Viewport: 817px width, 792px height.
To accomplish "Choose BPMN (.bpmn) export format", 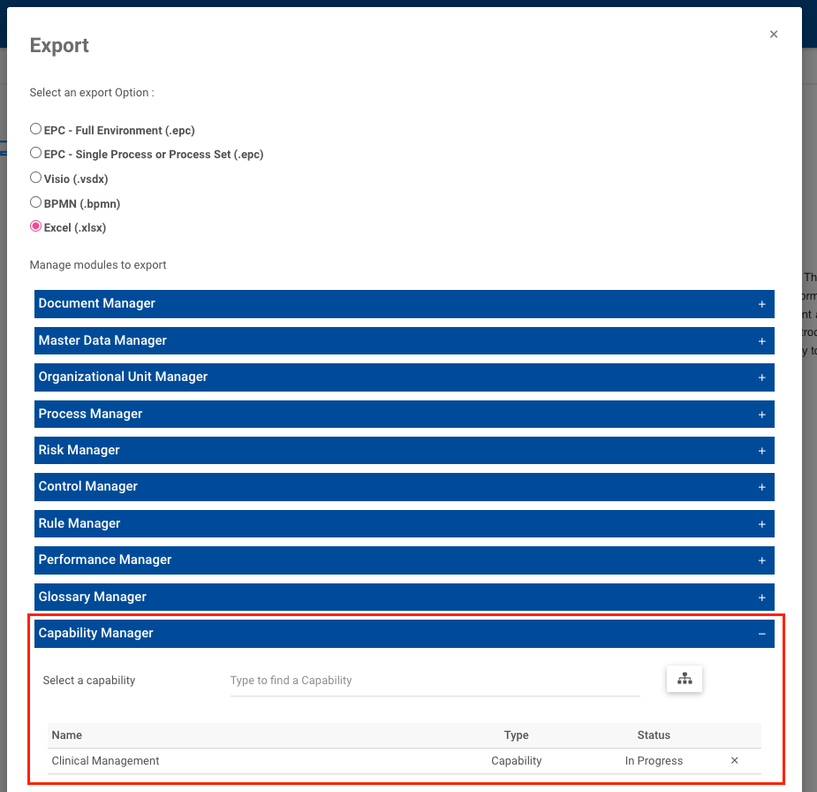I will 35,201.
